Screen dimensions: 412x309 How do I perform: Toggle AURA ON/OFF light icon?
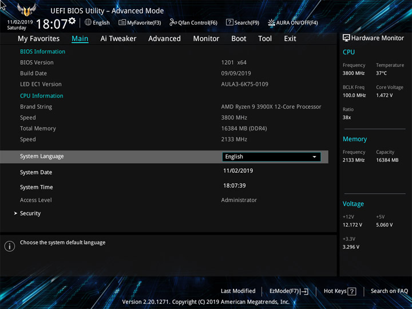coord(271,22)
